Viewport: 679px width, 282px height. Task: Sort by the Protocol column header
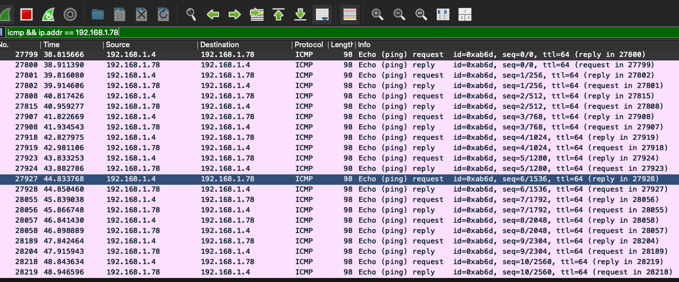pyautogui.click(x=310, y=45)
